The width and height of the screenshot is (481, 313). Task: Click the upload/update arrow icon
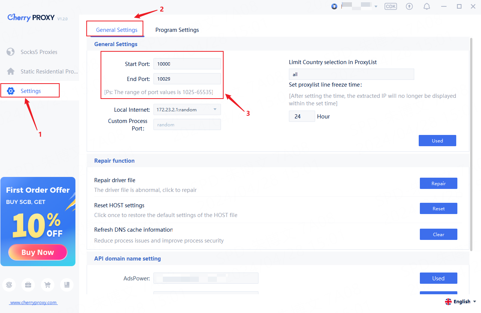[x=409, y=6]
